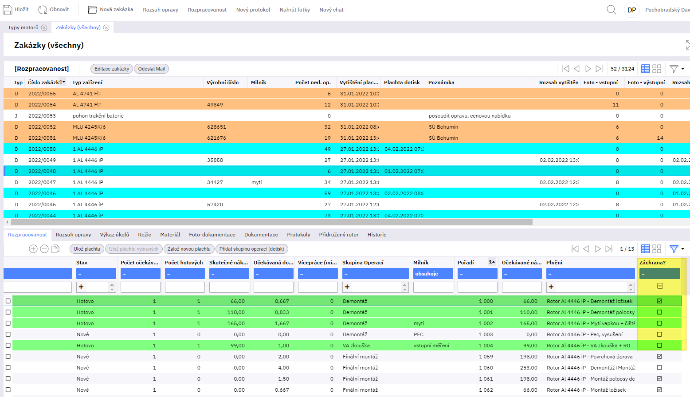Viewport: 690px width, 397px height.
Task: Expand Skupina Operací filter combo box
Action: pos(404,287)
